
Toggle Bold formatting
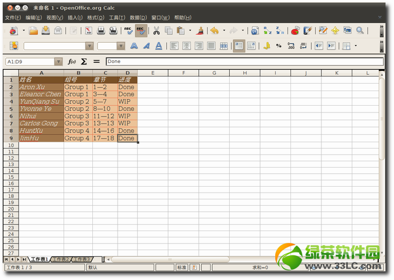coord(134,46)
